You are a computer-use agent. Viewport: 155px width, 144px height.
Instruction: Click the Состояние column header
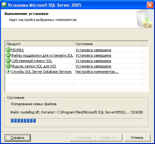click(x=108, y=44)
